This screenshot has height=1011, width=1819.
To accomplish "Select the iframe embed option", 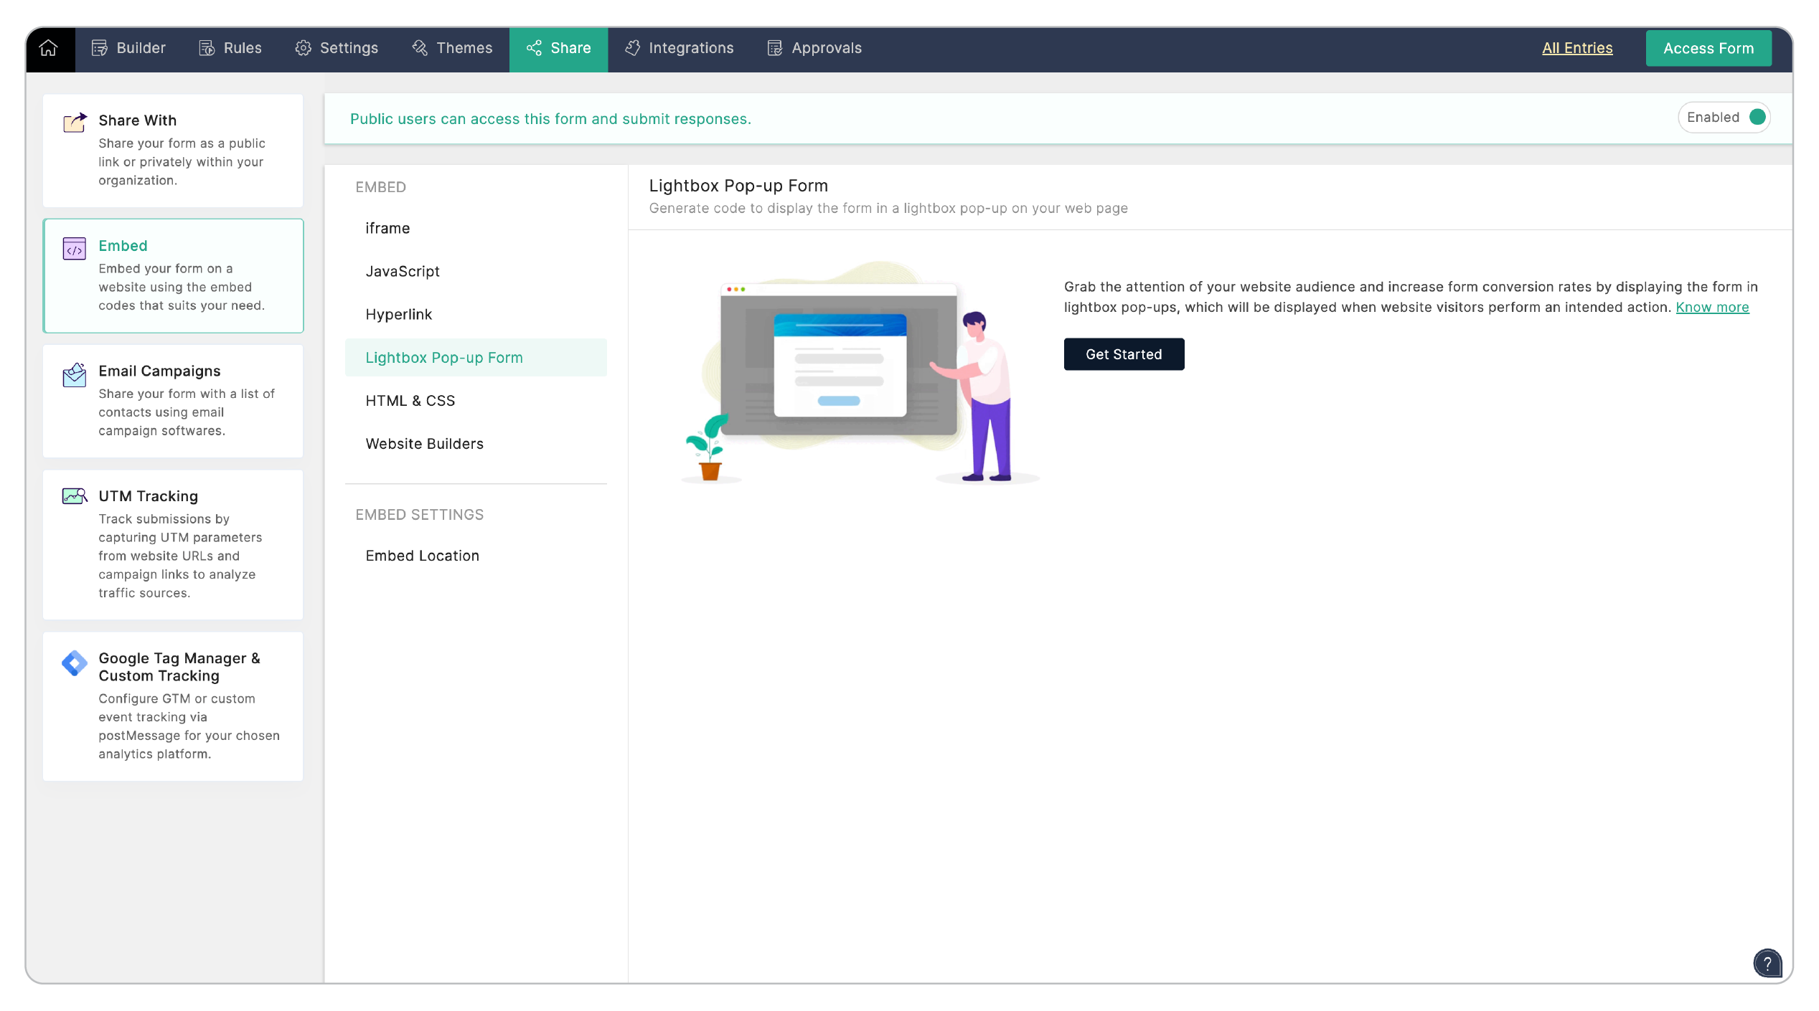I will (387, 228).
